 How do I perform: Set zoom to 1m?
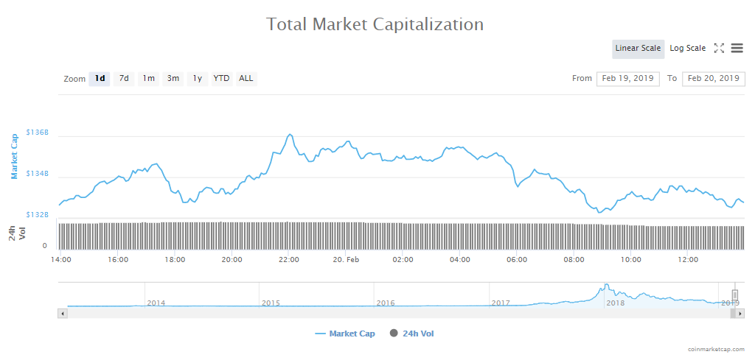[149, 78]
